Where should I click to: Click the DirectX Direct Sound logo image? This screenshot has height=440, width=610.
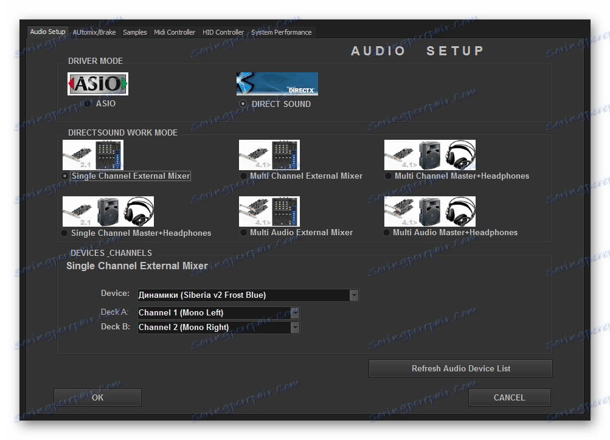tap(277, 84)
